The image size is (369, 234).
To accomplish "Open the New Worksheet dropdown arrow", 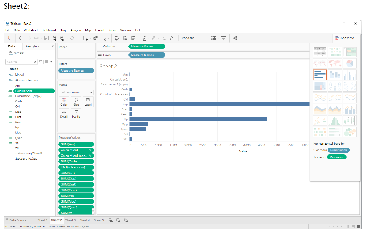I will point(90,38).
